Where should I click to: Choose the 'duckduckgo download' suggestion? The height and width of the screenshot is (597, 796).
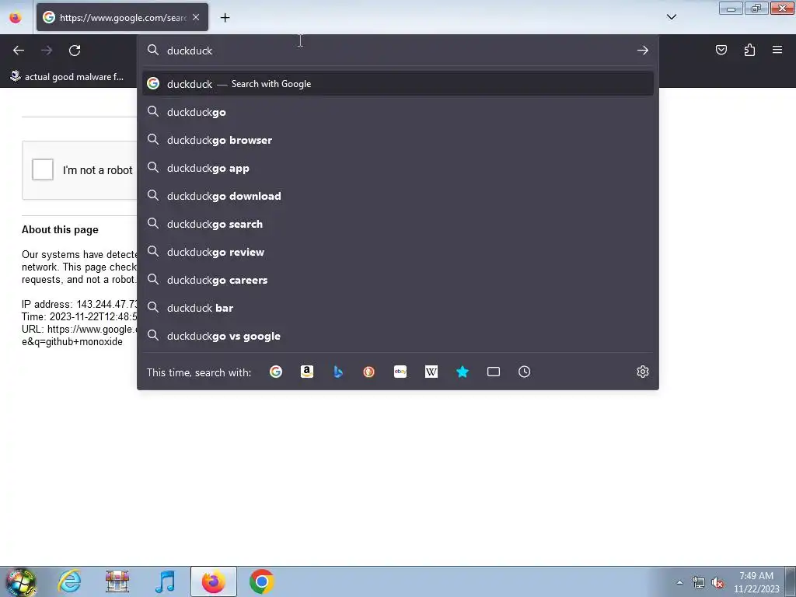pos(397,196)
